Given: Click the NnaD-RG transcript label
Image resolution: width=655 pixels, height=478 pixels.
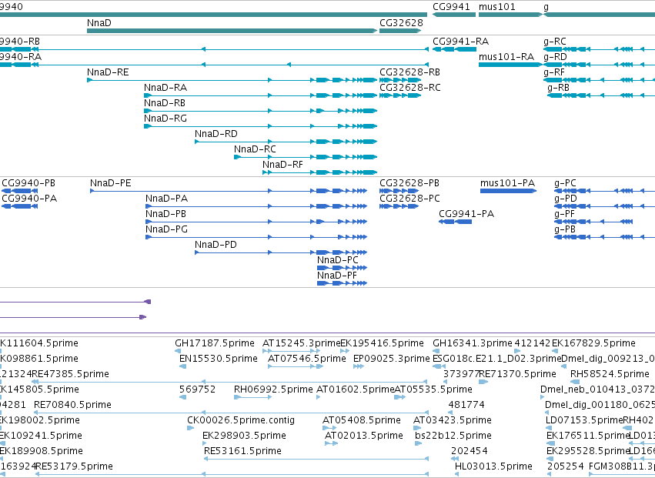Looking at the screenshot, I should pyautogui.click(x=165, y=119).
